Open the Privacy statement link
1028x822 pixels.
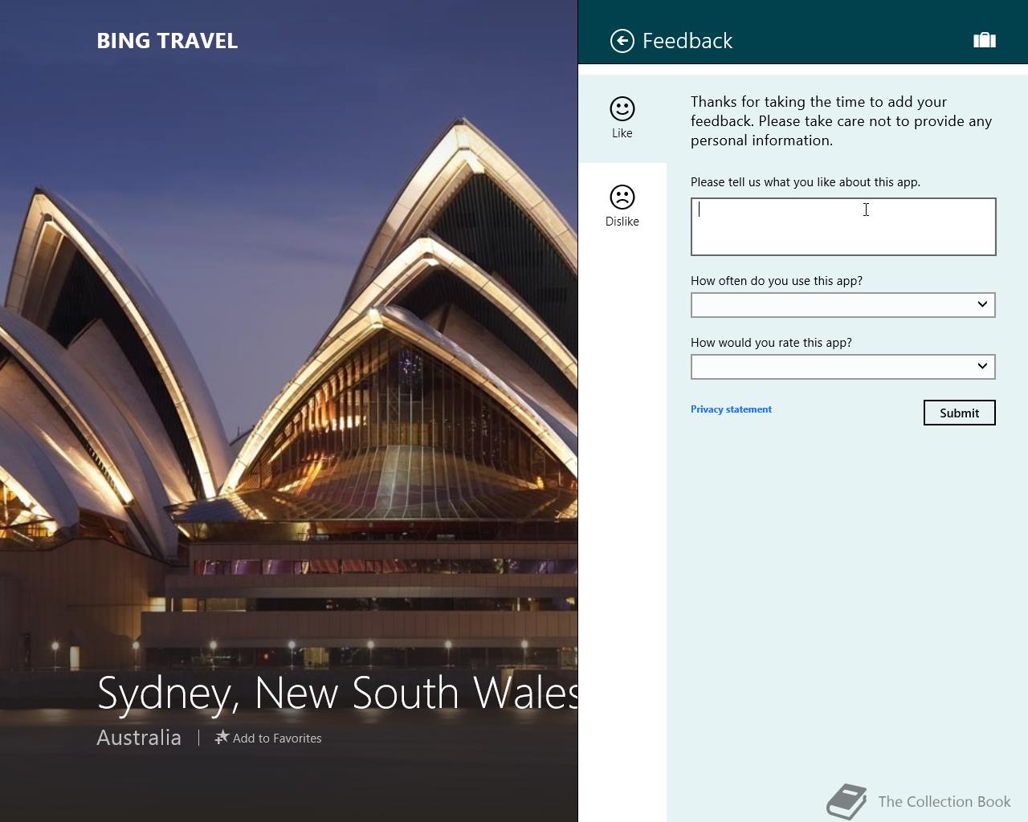tap(731, 409)
